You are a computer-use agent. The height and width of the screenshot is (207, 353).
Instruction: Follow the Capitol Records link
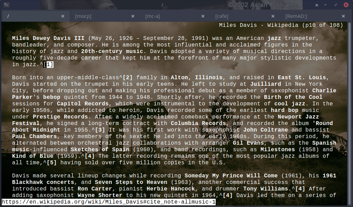click(83, 104)
